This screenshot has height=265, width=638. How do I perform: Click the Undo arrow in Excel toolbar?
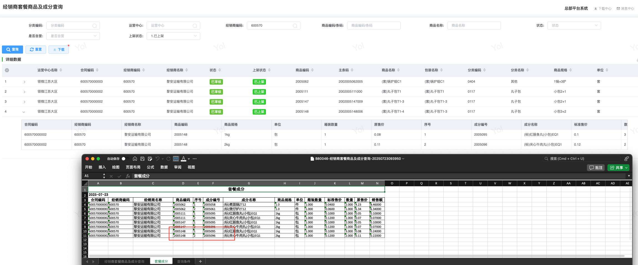point(157,159)
